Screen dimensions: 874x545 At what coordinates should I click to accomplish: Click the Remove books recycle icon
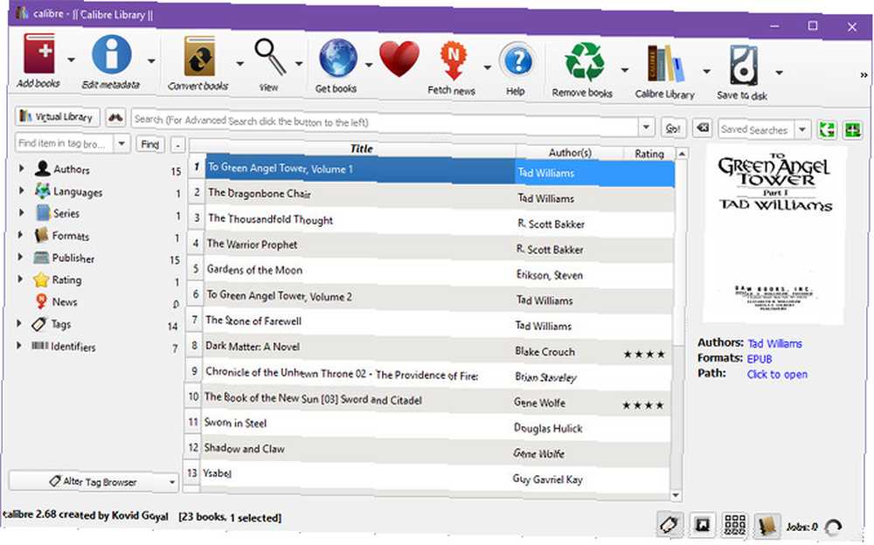tap(584, 62)
